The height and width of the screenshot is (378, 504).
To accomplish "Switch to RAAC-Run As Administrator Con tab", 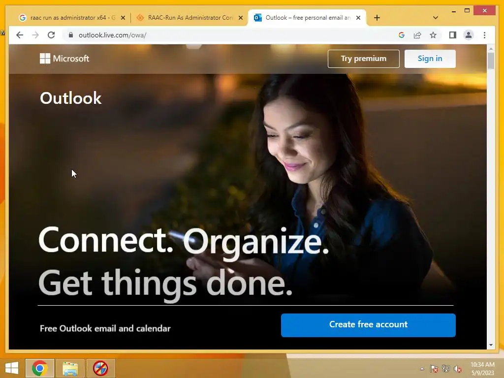I will pos(189,18).
